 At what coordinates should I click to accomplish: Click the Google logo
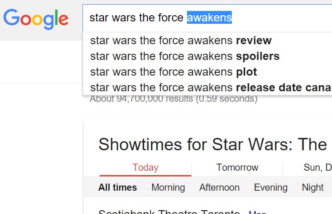click(36, 19)
